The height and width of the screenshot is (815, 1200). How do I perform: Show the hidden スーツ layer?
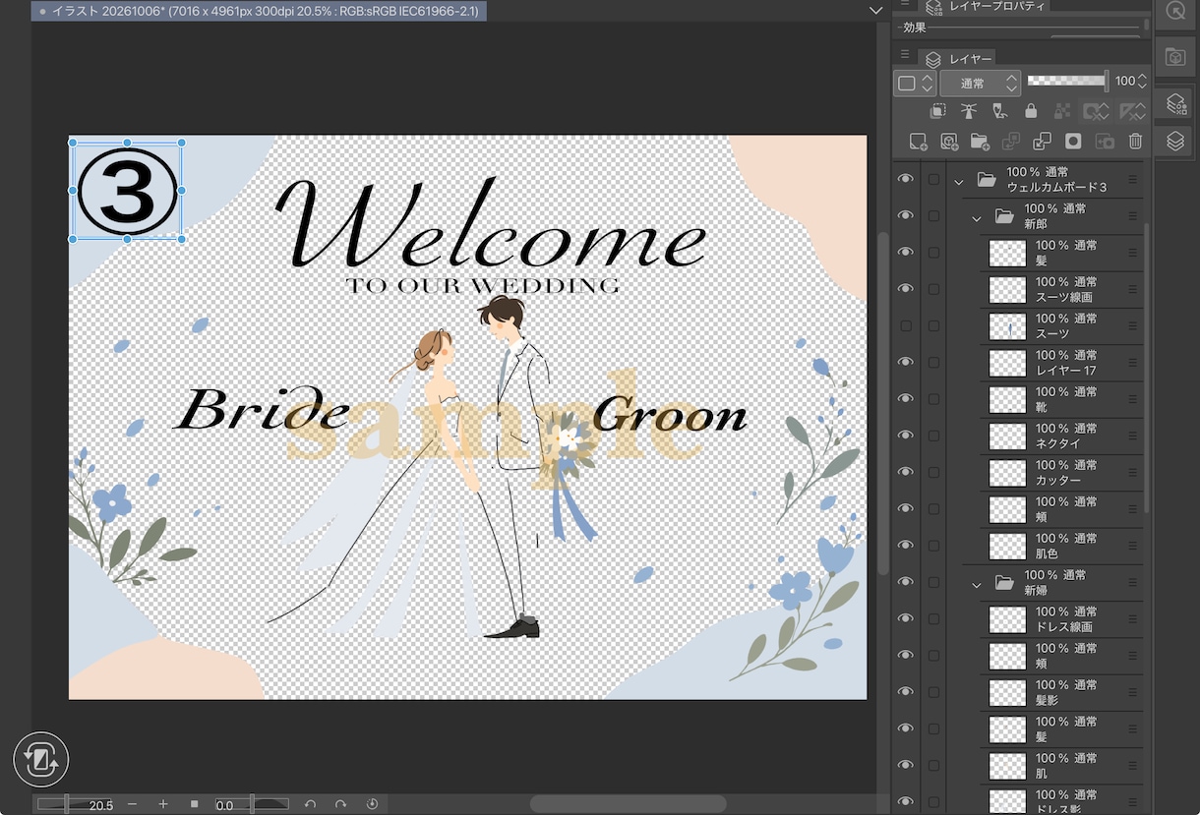click(x=906, y=325)
